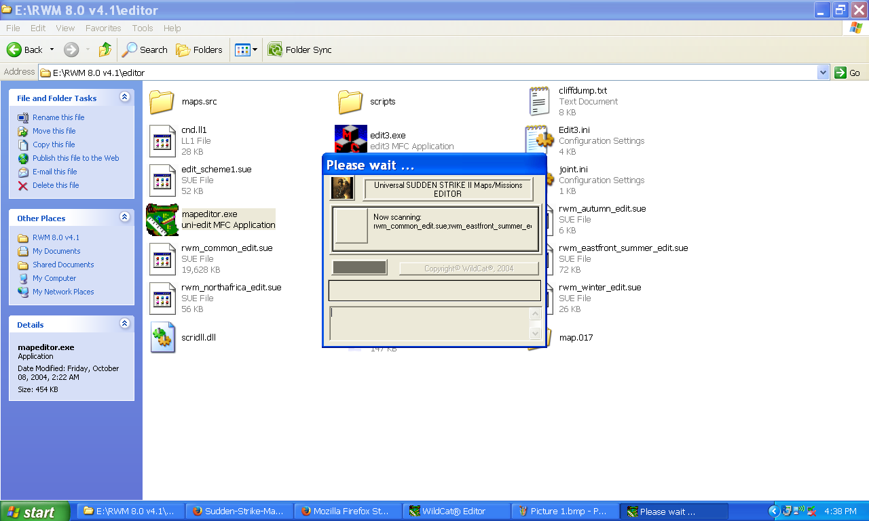Click E-mail this file link

tap(55, 172)
